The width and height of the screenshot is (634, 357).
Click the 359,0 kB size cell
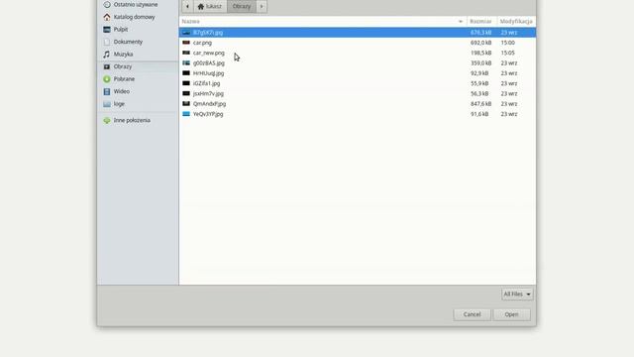click(480, 63)
